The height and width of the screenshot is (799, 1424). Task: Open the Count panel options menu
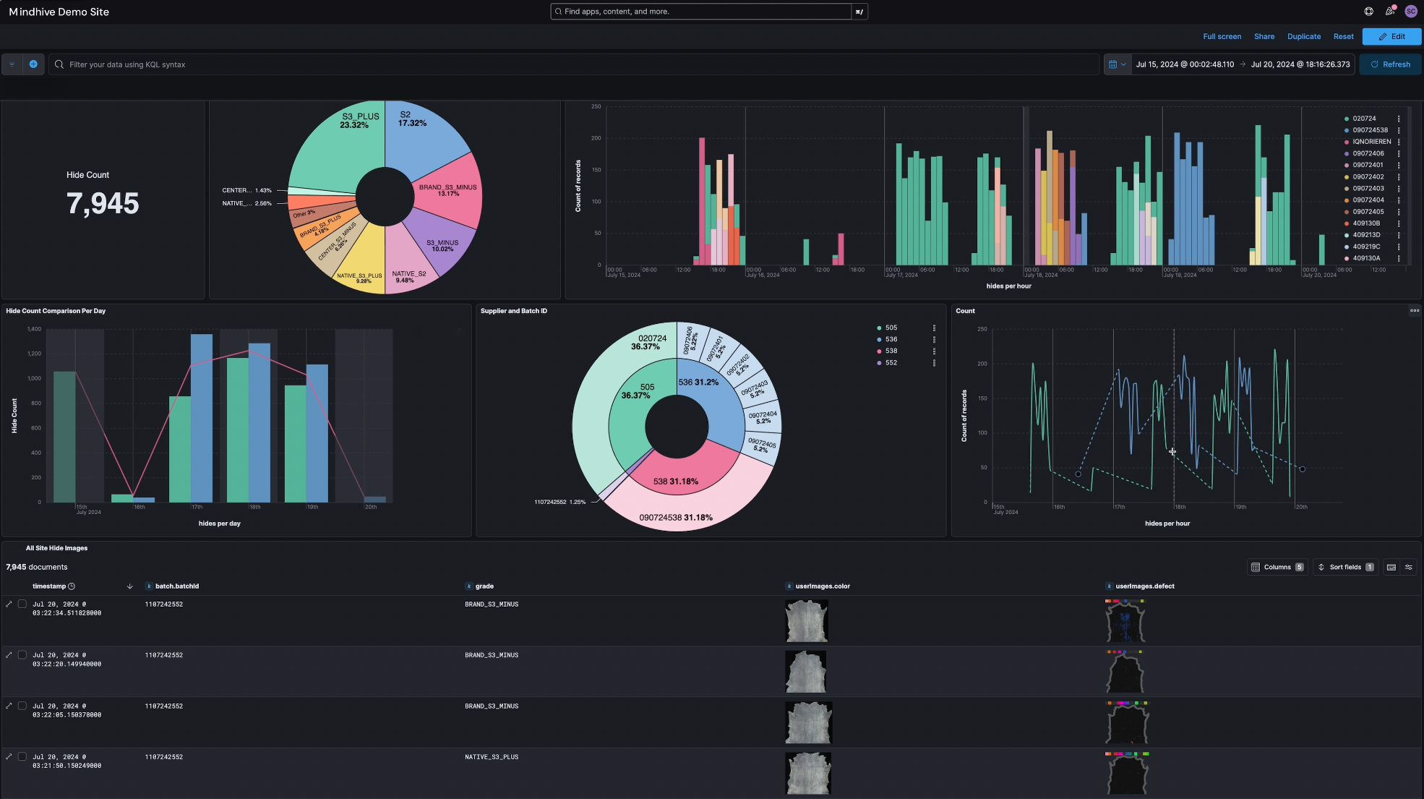(1414, 311)
